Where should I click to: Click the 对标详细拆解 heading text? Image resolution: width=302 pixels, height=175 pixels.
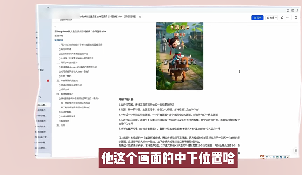tap(126, 100)
